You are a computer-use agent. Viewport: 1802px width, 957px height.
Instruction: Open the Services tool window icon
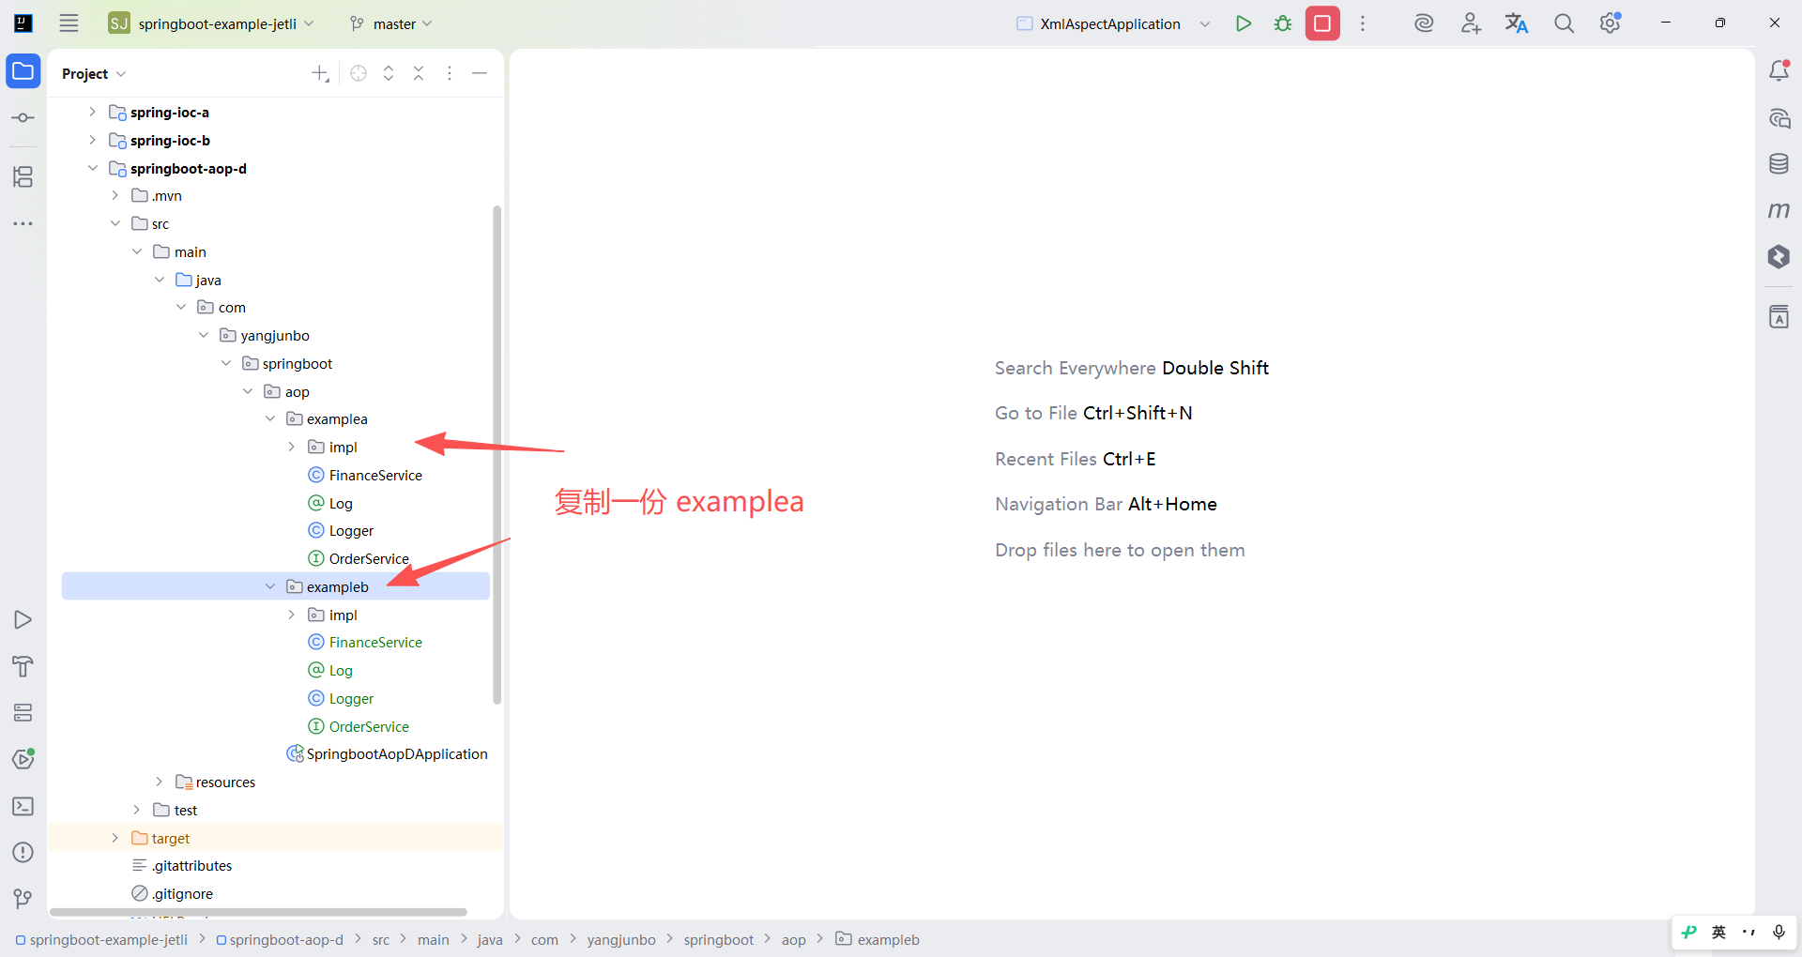tap(23, 713)
